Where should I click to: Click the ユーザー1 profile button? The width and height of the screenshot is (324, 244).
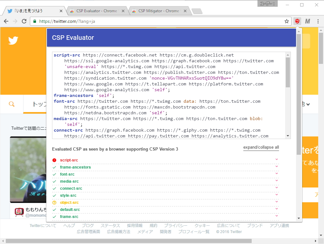[x=267, y=4]
